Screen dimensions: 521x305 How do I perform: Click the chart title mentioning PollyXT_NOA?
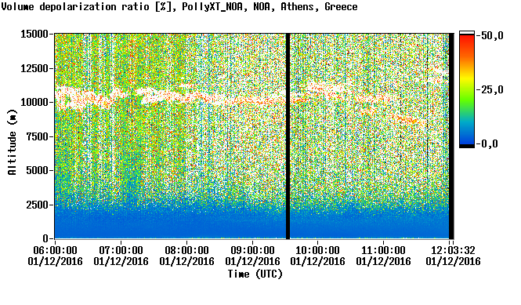(179, 6)
